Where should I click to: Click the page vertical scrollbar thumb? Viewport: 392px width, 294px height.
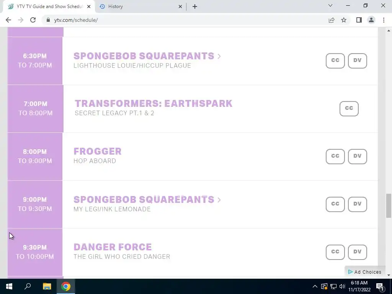(x=389, y=206)
